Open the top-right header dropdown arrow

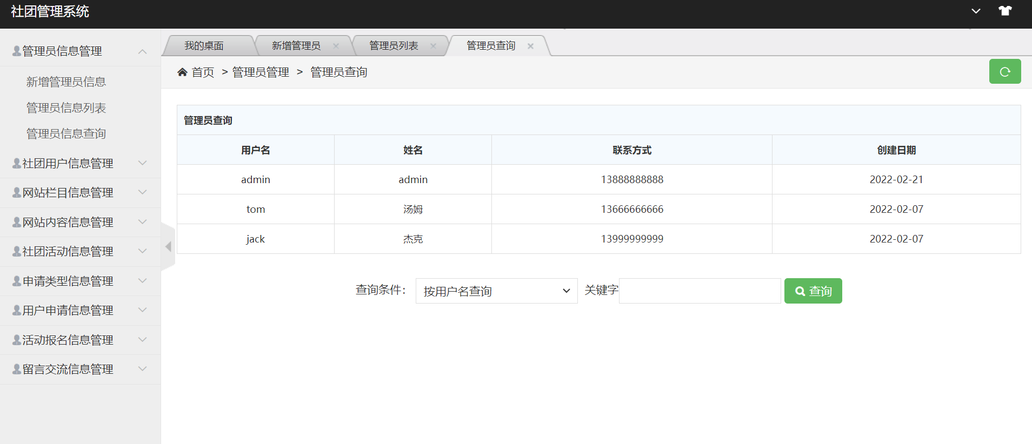click(x=976, y=11)
